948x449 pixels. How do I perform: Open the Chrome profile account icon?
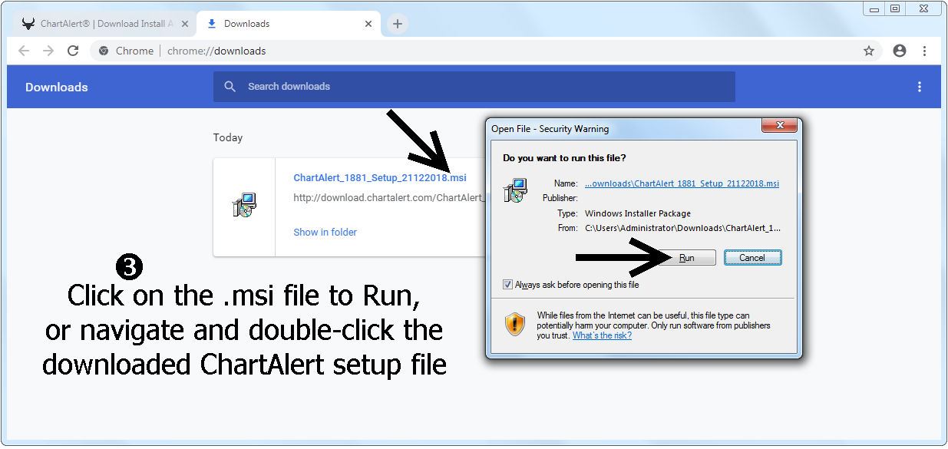[x=900, y=51]
